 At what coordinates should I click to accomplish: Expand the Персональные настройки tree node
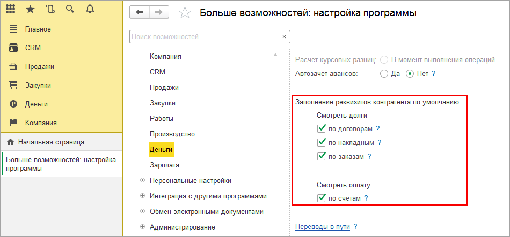142,181
